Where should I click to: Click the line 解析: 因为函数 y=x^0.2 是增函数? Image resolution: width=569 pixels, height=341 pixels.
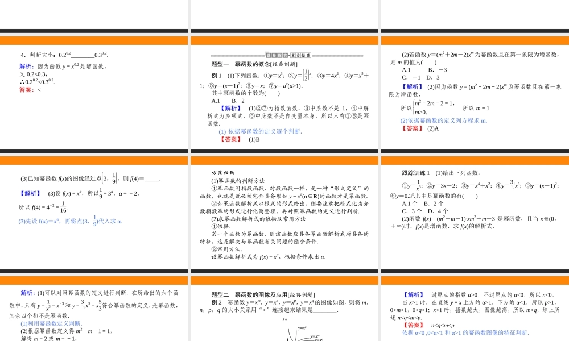[63, 66]
